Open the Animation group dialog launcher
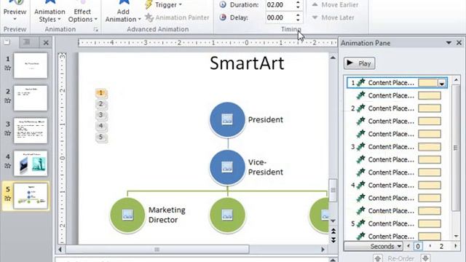The height and width of the screenshot is (262, 466). click(95, 29)
